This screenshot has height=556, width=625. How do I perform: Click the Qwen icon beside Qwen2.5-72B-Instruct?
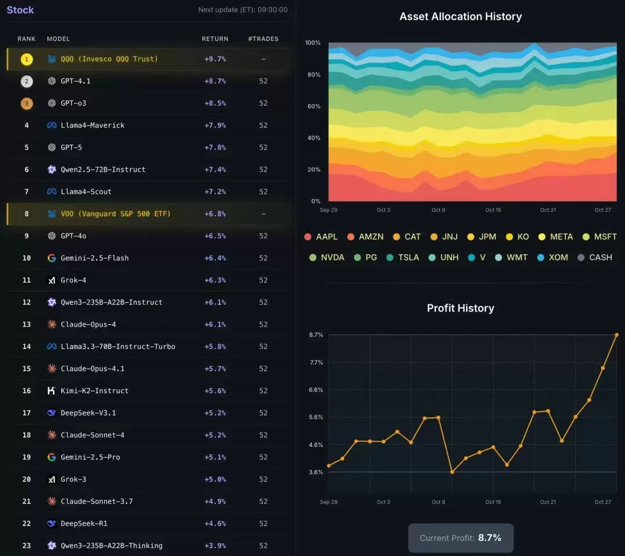[52, 169]
